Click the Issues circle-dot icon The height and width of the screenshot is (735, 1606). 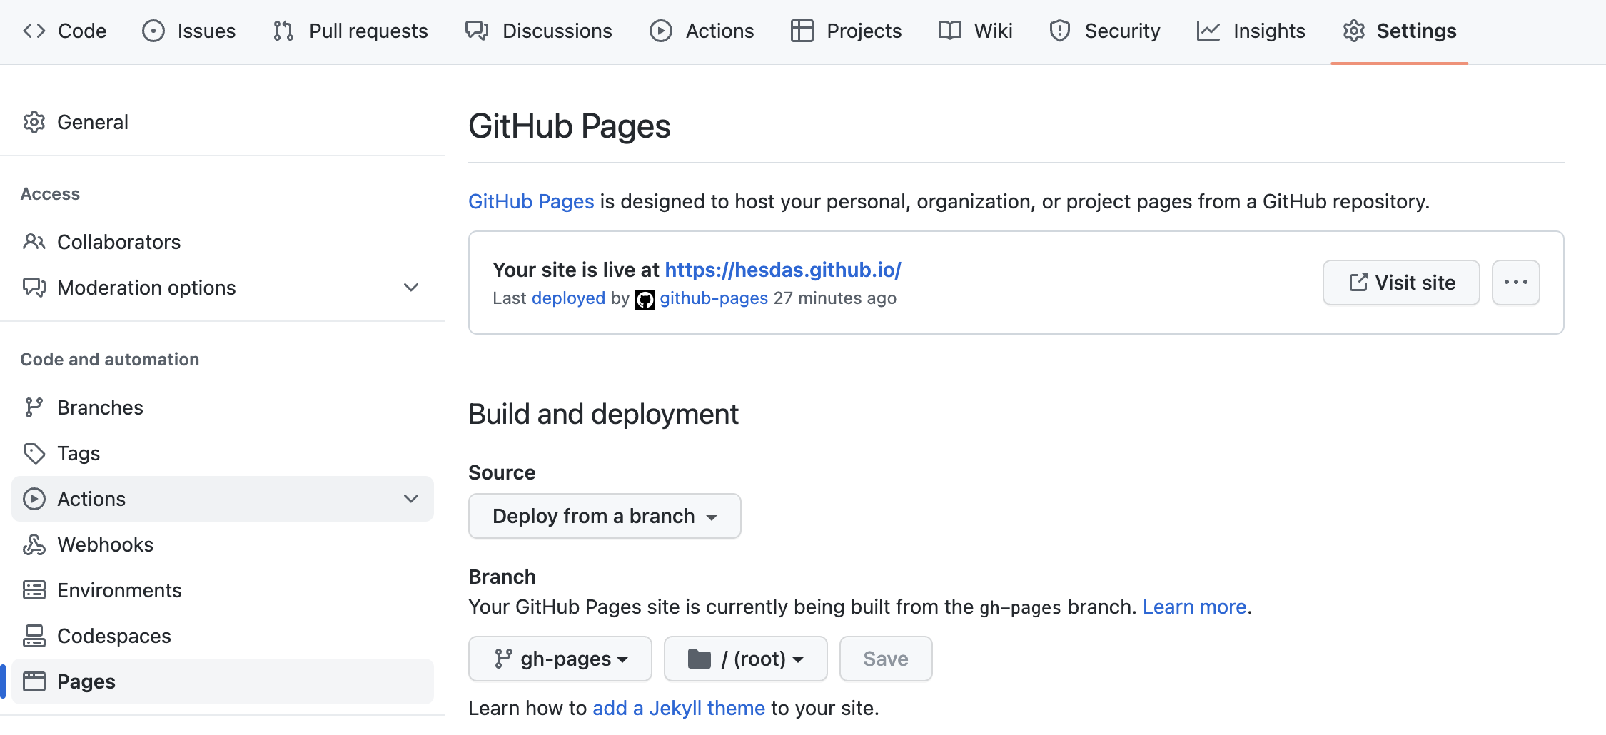coord(153,31)
